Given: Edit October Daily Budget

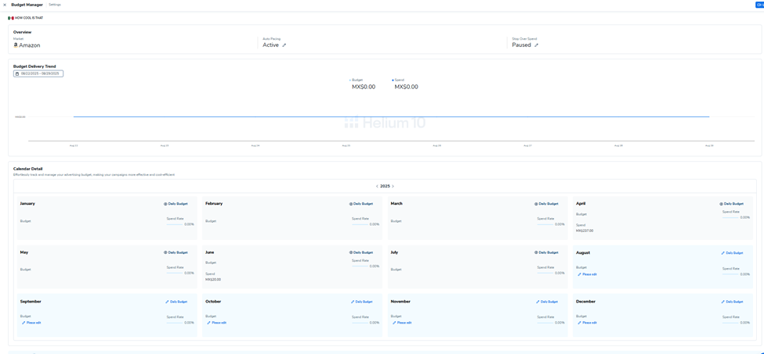Looking at the screenshot, I should coord(362,302).
